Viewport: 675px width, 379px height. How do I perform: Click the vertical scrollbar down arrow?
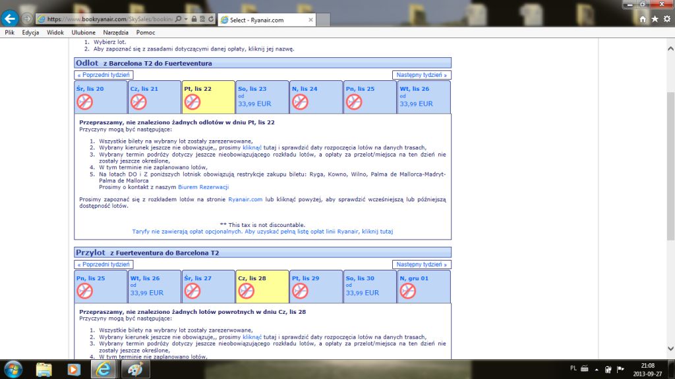tap(670, 349)
